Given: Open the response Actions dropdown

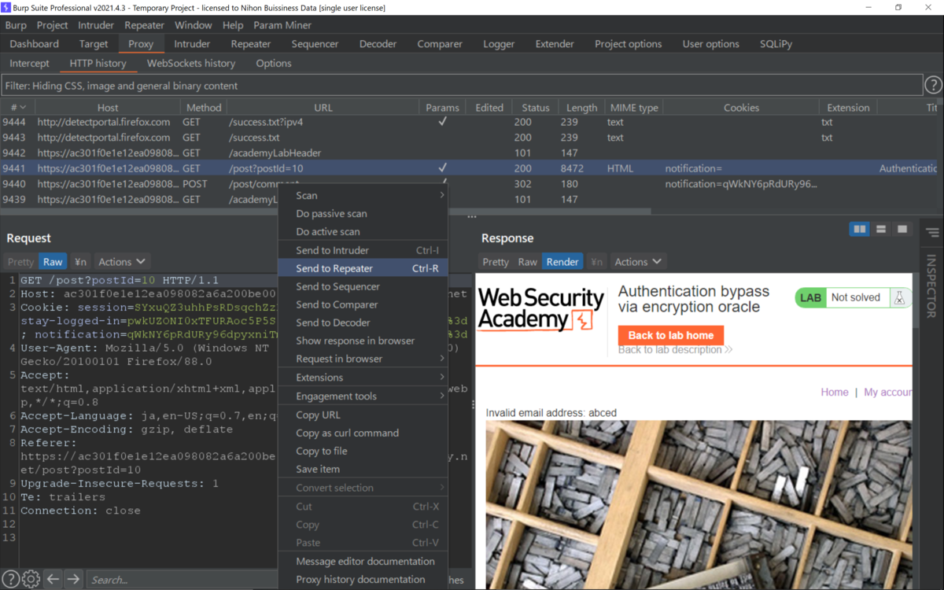Looking at the screenshot, I should point(638,262).
